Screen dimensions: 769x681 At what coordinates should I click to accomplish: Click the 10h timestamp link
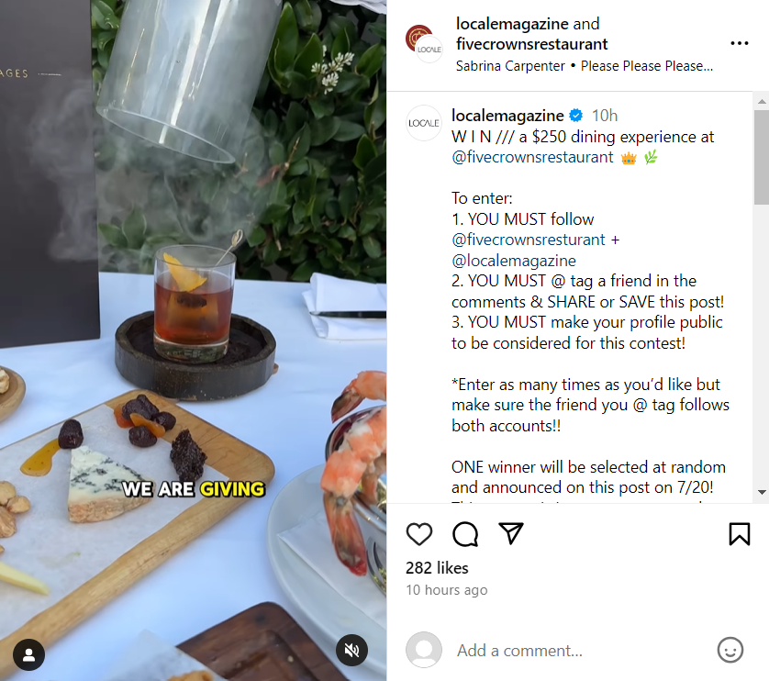coord(605,116)
